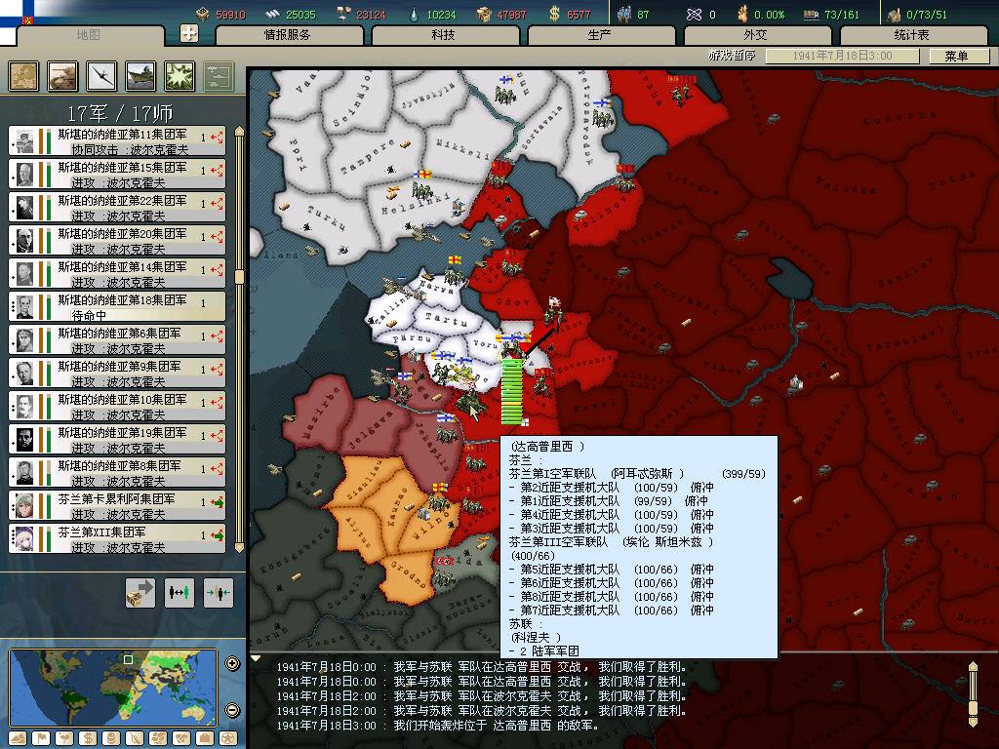Click the money dollar icon showing 6577
The height and width of the screenshot is (749, 999).
click(x=554, y=14)
